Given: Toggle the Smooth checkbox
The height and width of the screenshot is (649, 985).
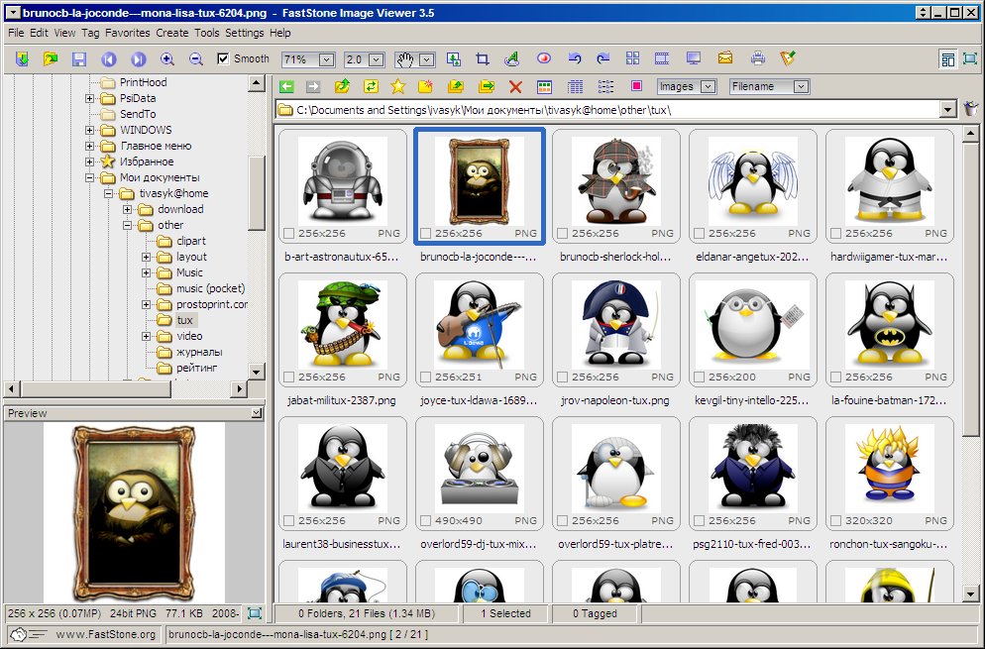Looking at the screenshot, I should (x=223, y=58).
